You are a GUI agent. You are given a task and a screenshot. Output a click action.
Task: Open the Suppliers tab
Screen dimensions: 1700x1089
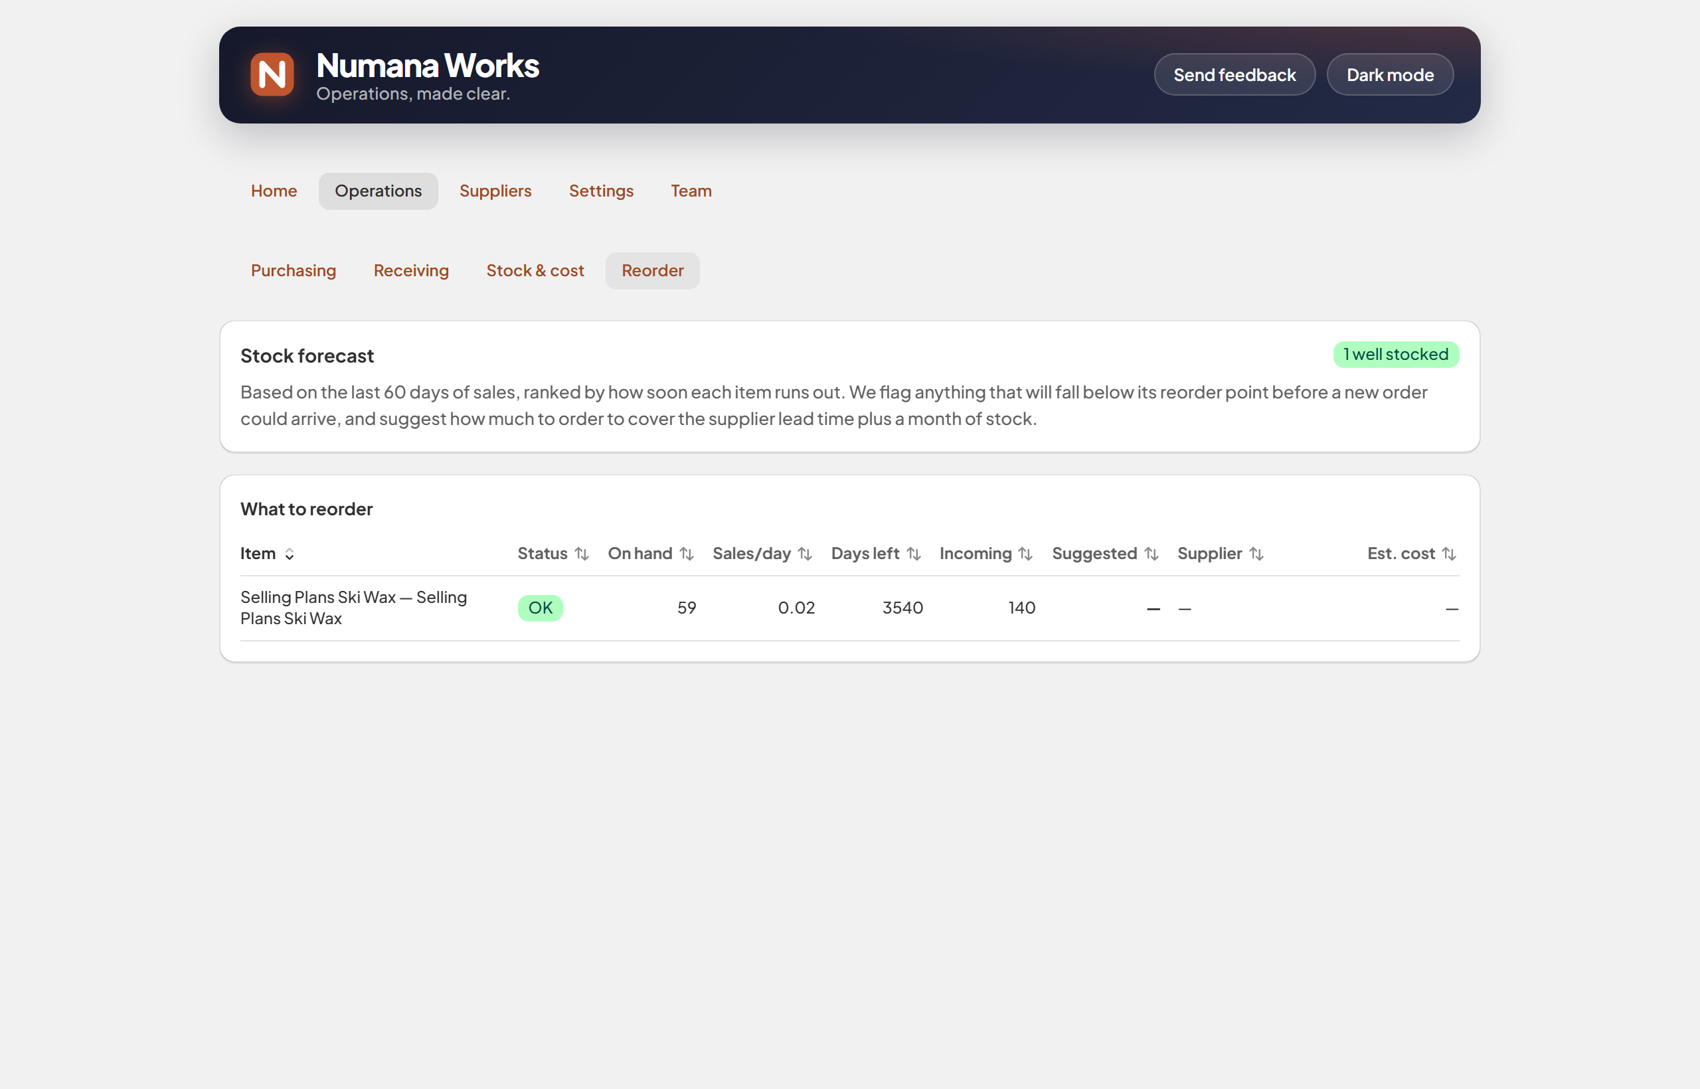point(495,191)
